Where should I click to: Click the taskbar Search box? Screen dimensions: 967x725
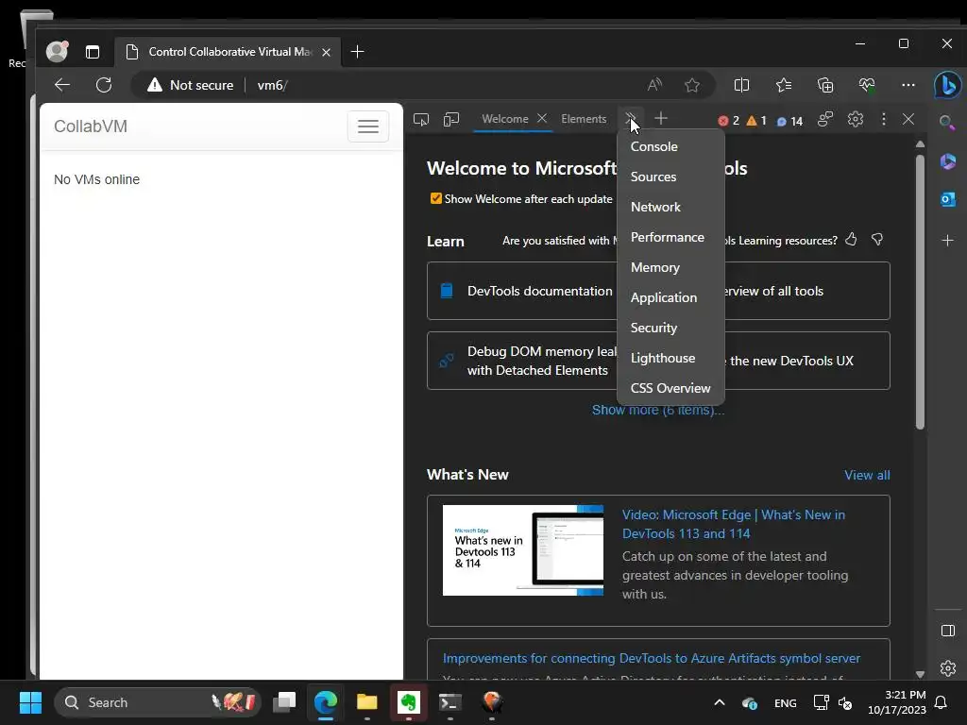coord(158,702)
